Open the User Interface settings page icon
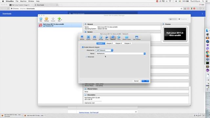Screen dimensions: 210x118 [x=136, y=38]
